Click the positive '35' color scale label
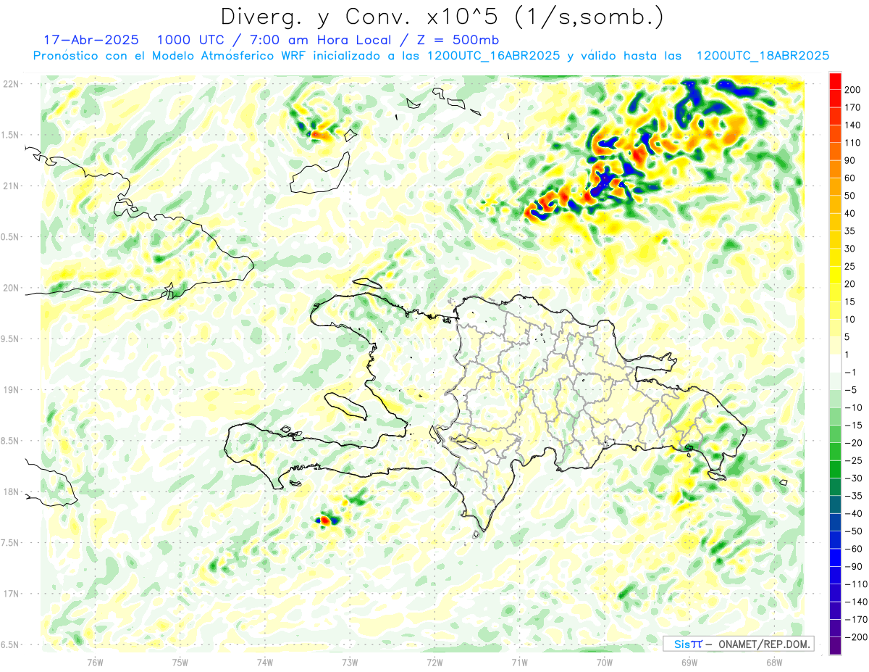 pyautogui.click(x=850, y=231)
